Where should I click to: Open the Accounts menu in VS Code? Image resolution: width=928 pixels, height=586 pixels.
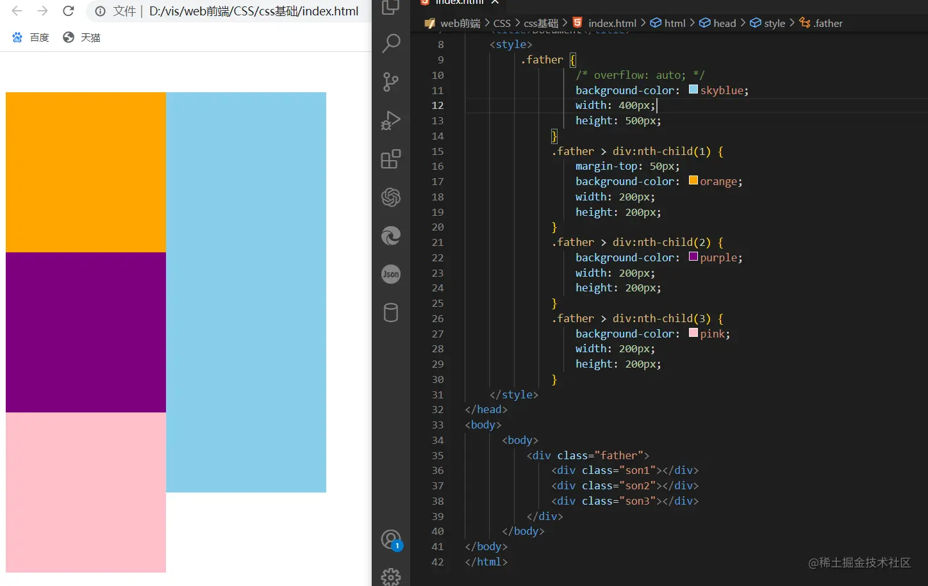pyautogui.click(x=391, y=540)
